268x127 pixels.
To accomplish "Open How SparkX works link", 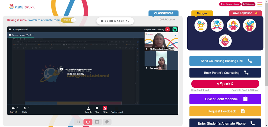I will pyautogui.click(x=201, y=90).
